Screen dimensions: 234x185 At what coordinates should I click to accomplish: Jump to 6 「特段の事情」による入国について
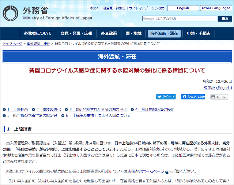98,115
